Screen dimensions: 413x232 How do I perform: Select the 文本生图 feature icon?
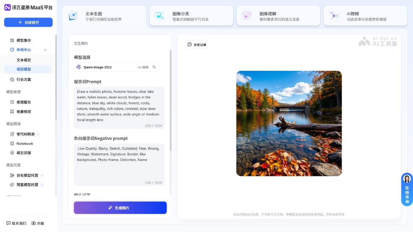tap(73, 15)
